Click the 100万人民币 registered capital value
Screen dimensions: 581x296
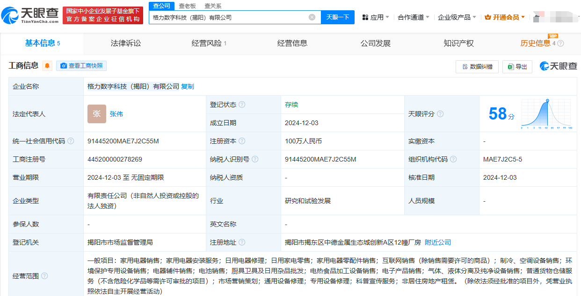(x=303, y=141)
